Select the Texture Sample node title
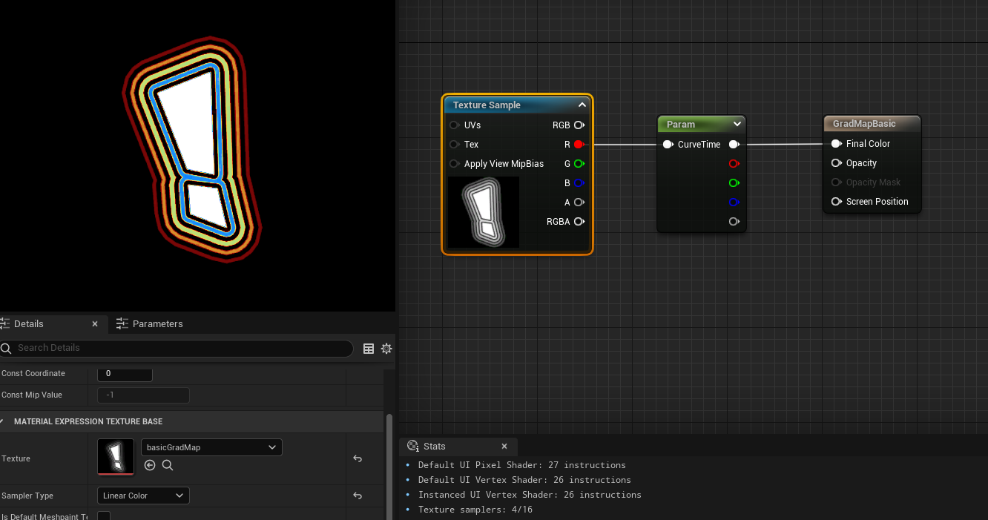This screenshot has width=988, height=520. 487,105
